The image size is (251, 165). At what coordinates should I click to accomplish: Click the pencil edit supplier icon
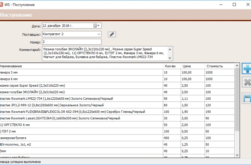[112, 34]
